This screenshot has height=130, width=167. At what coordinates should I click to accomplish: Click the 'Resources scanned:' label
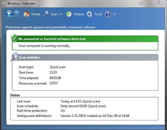(x=33, y=83)
